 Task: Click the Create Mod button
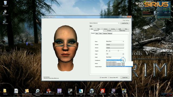125,78
